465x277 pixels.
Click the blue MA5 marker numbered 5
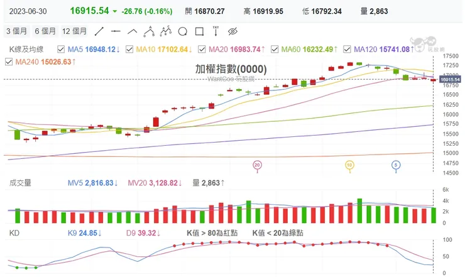tap(396, 165)
